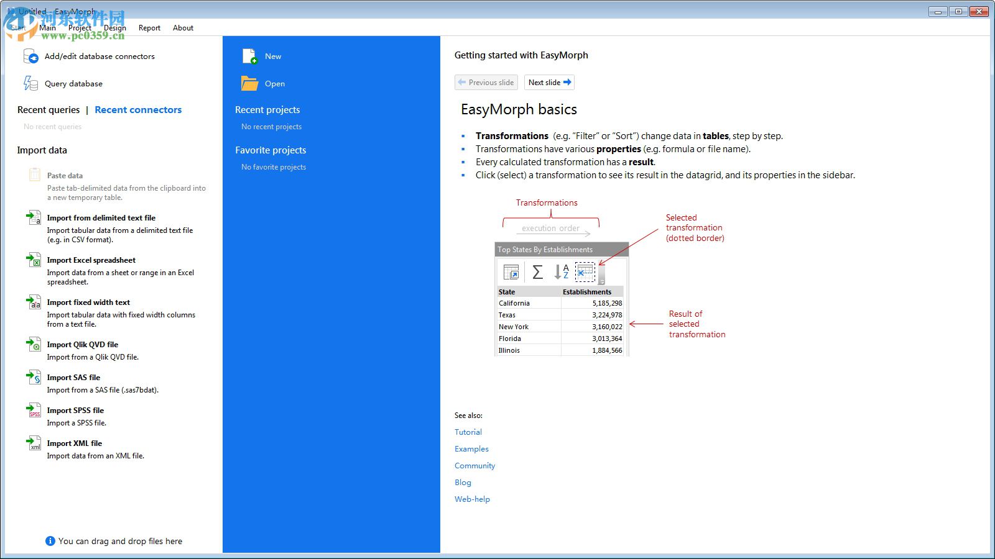Open the Design menu

(x=114, y=27)
